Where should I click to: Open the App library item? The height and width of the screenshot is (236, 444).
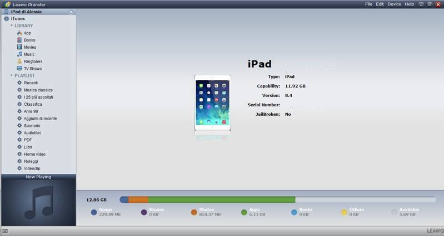coord(27,33)
